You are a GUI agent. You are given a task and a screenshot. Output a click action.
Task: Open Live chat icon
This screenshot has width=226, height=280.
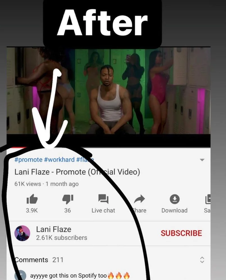point(103,199)
